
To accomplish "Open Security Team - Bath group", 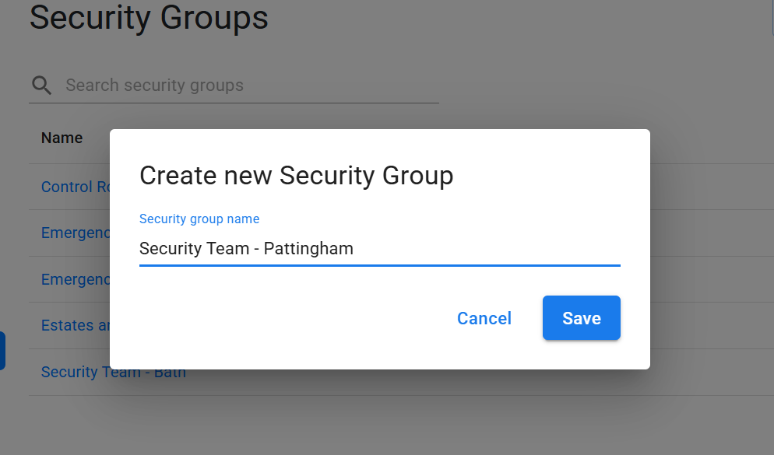I will point(114,372).
